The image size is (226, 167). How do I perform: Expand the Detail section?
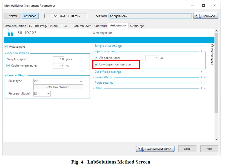pyautogui.click(x=201, y=88)
